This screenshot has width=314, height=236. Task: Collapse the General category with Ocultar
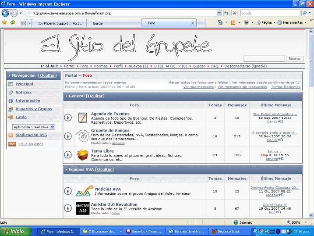coord(95,96)
